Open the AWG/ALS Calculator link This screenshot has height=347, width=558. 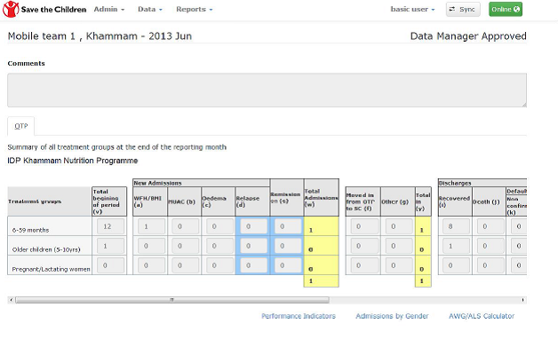tap(482, 316)
